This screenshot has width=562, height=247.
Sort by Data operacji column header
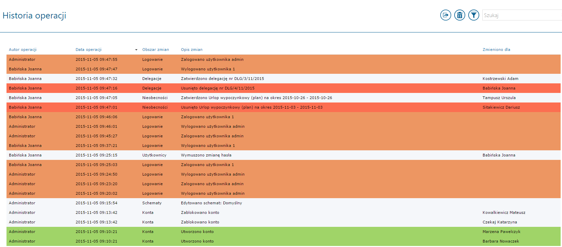pos(89,50)
